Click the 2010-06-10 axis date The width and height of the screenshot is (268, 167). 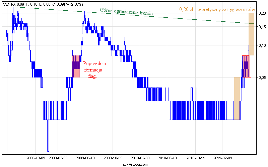point(167,157)
